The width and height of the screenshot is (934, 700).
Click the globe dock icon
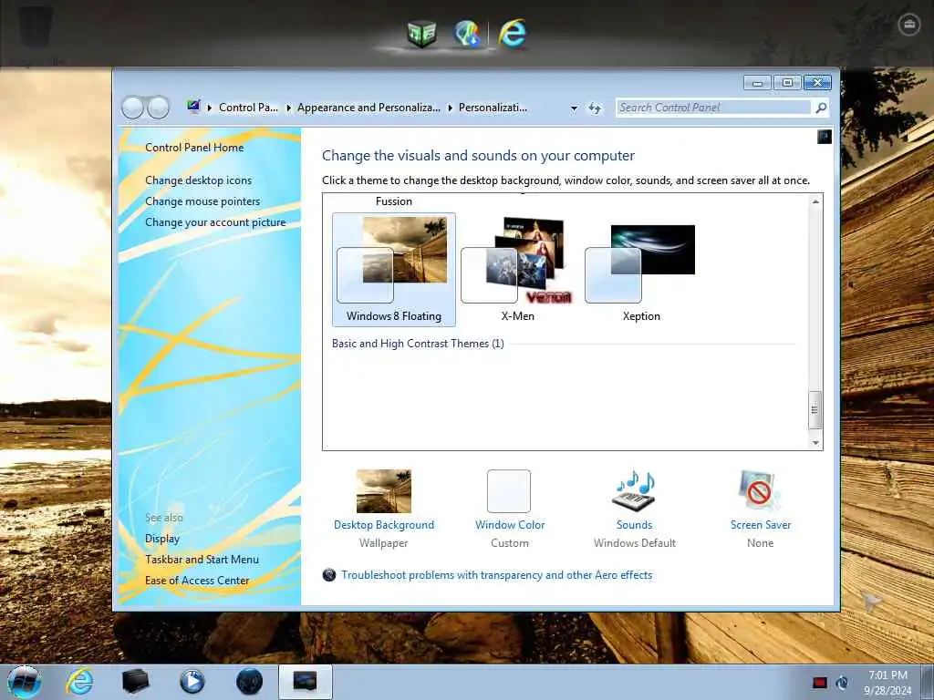click(467, 34)
